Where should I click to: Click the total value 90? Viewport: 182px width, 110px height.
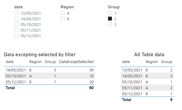click(91, 88)
